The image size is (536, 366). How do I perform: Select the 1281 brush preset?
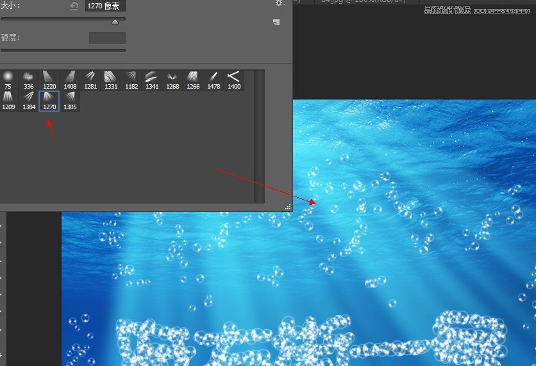[x=90, y=80]
